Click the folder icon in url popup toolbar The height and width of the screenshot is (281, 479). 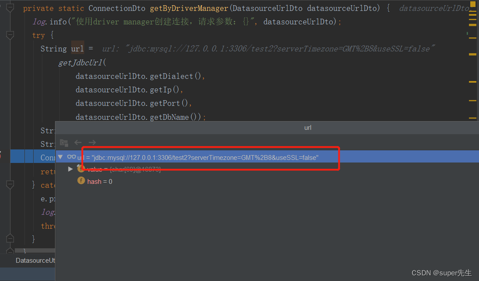[x=64, y=142]
